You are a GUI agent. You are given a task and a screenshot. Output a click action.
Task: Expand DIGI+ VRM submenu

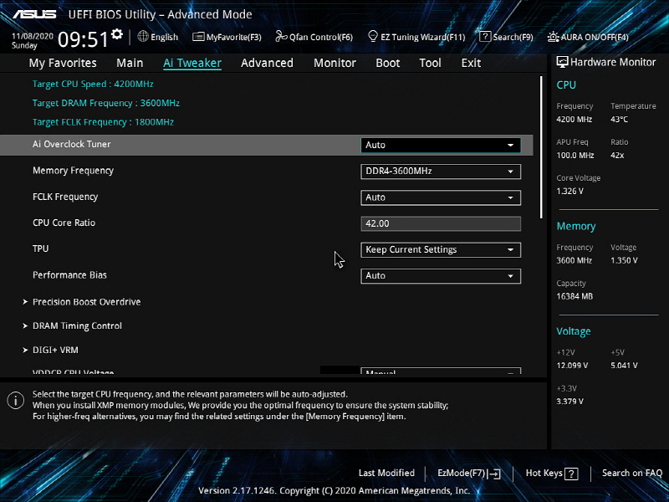tap(55, 350)
